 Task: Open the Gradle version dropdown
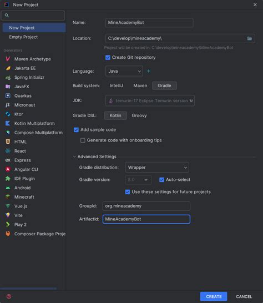(138, 180)
